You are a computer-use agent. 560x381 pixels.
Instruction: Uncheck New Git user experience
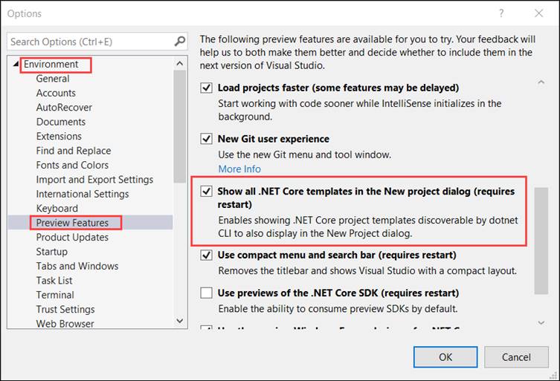click(207, 139)
